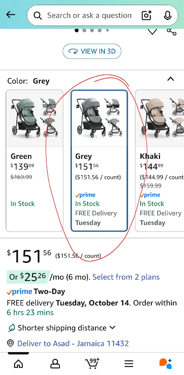
Task: Tap the camera lens search icon
Action: (147, 16)
